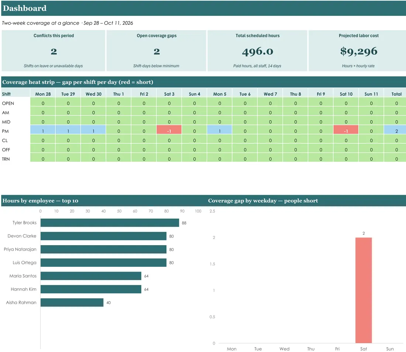Screen dimensions: 406x352
Task: Click Maria Santos bar in hours chart
Action: coord(91,276)
